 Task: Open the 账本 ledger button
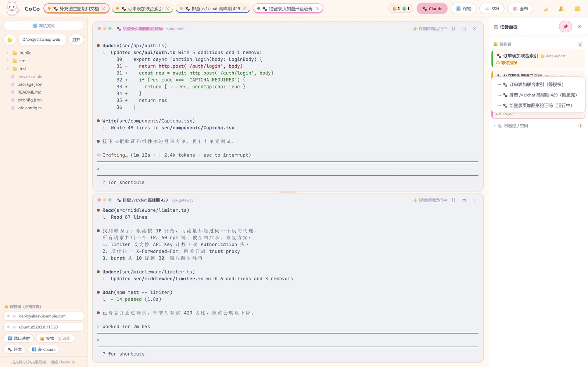[15, 349]
